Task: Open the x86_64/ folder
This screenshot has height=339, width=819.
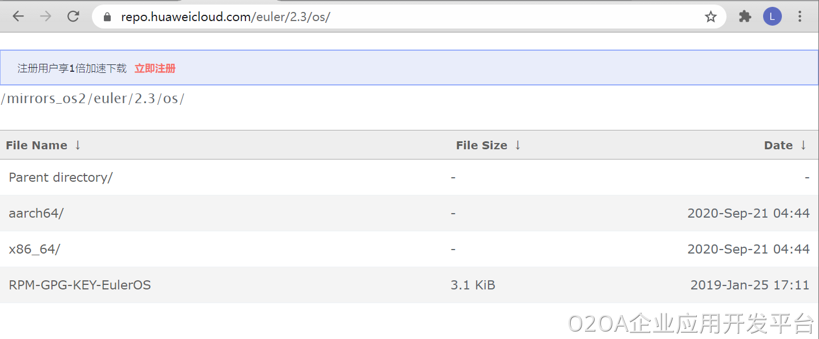Action: (34, 249)
